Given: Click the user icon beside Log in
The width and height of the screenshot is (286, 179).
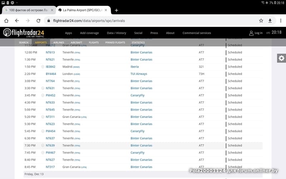Looking at the screenshot, I should pos(251,33).
